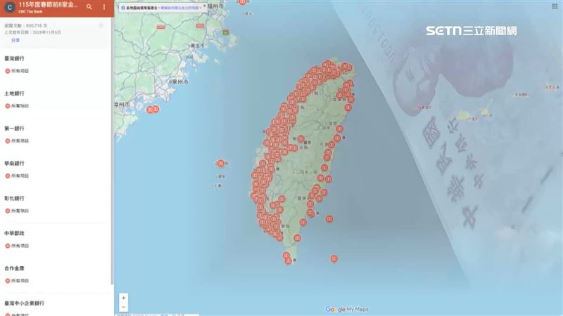
Task: Open the three-dot more options menu
Action: click(104, 7)
